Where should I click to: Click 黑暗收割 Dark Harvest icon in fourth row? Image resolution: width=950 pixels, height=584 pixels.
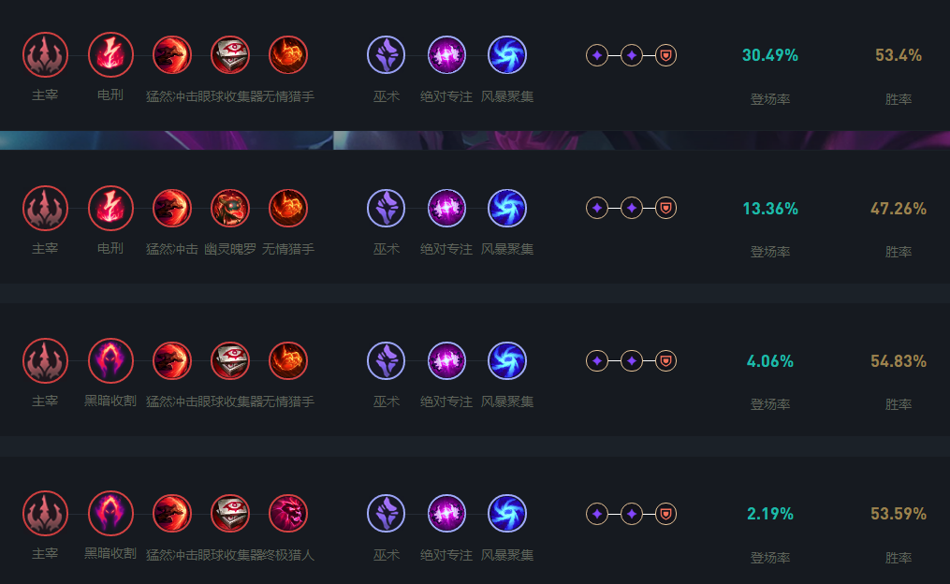[x=110, y=514]
